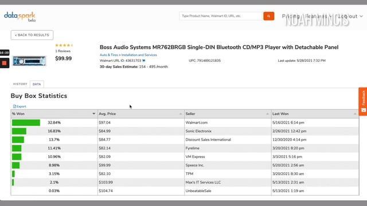Click the Boss Audio Systems product title

click(219, 47)
